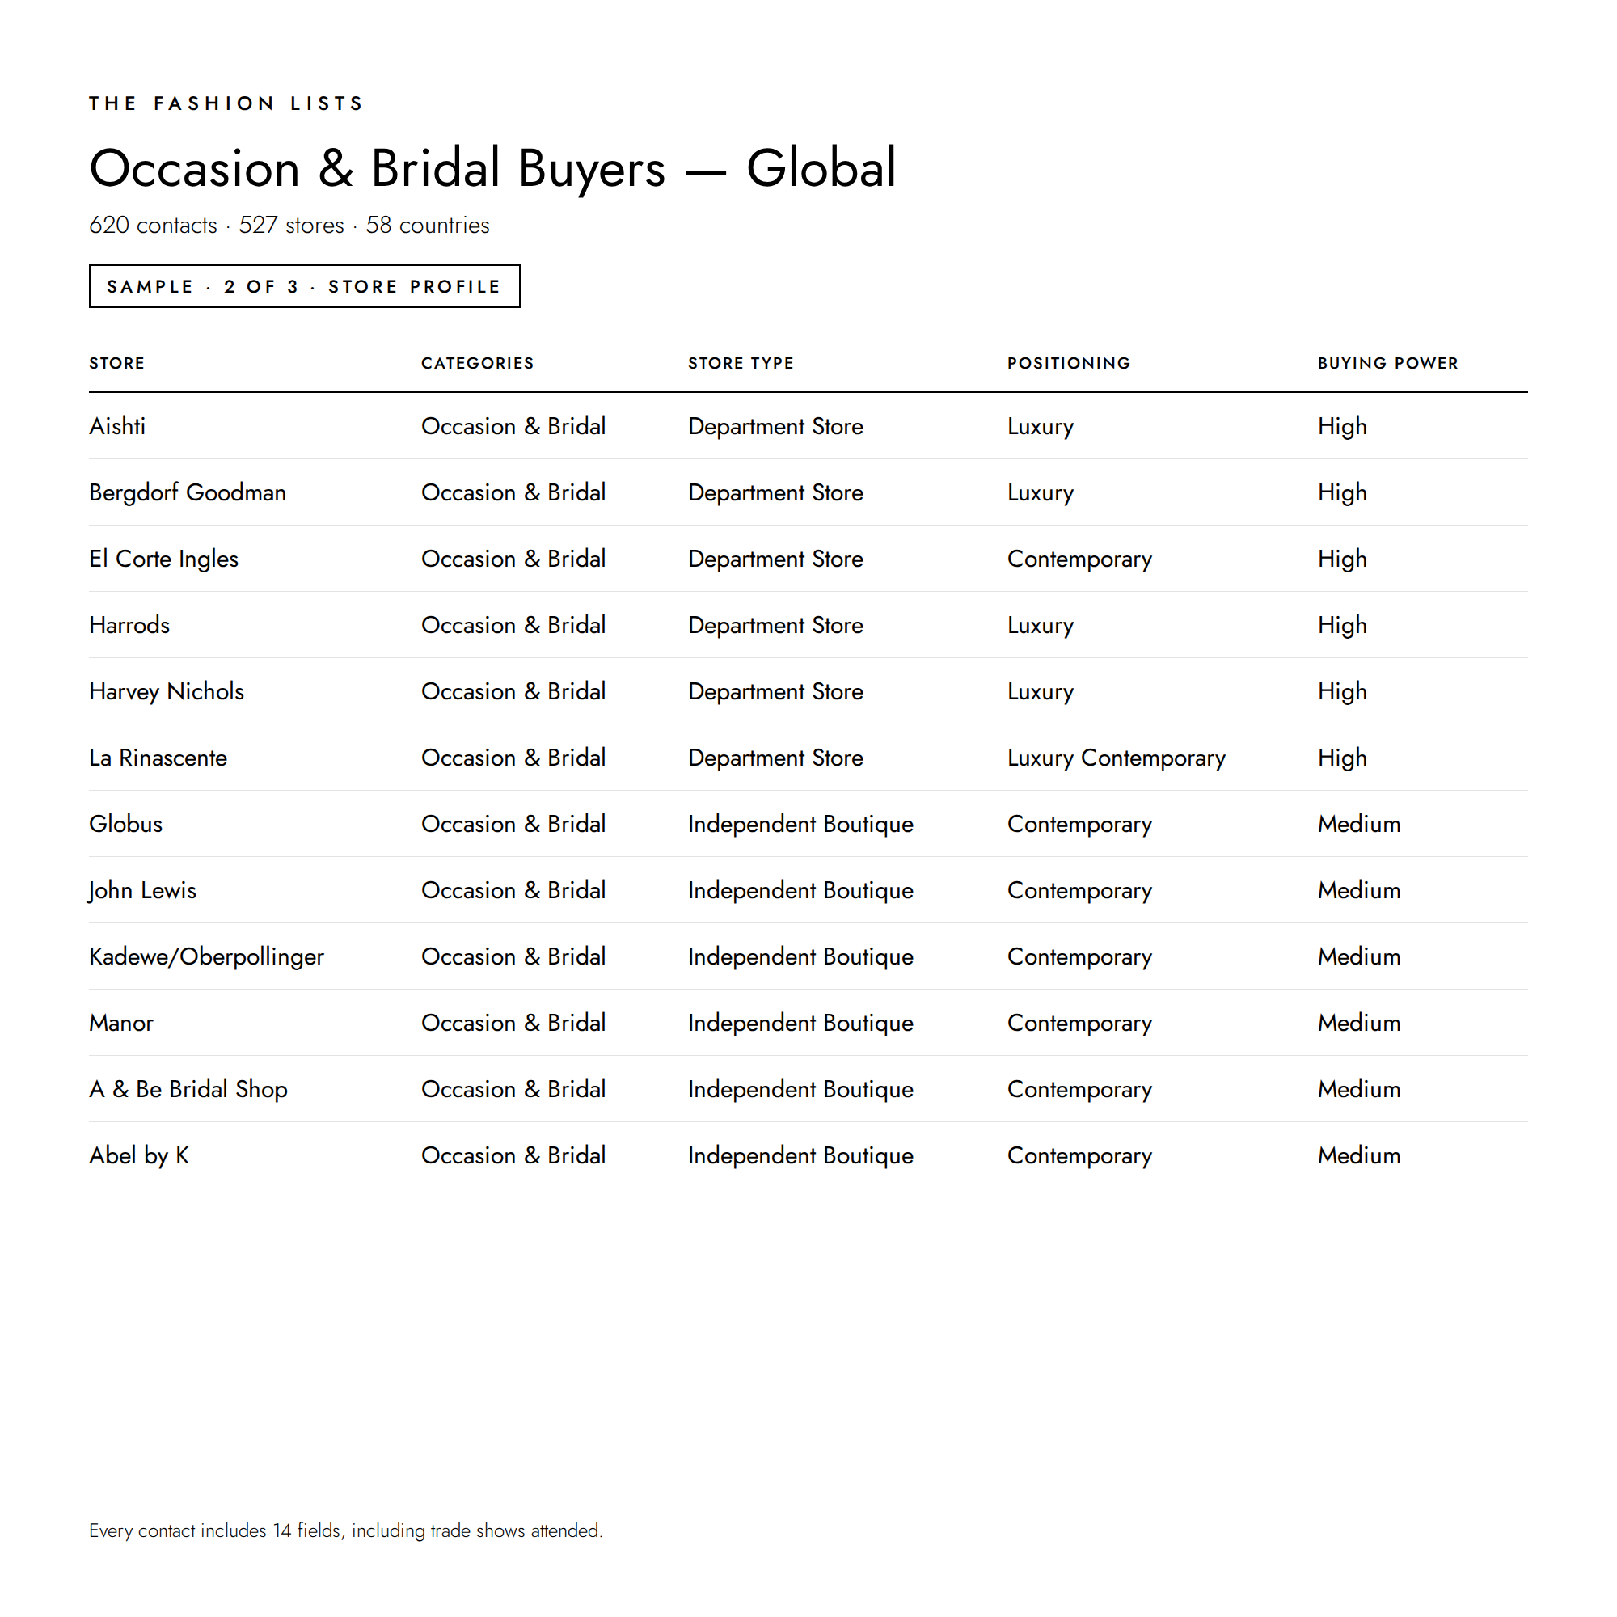Click the POSITIONING column header
1617x1617 pixels.
[1069, 363]
